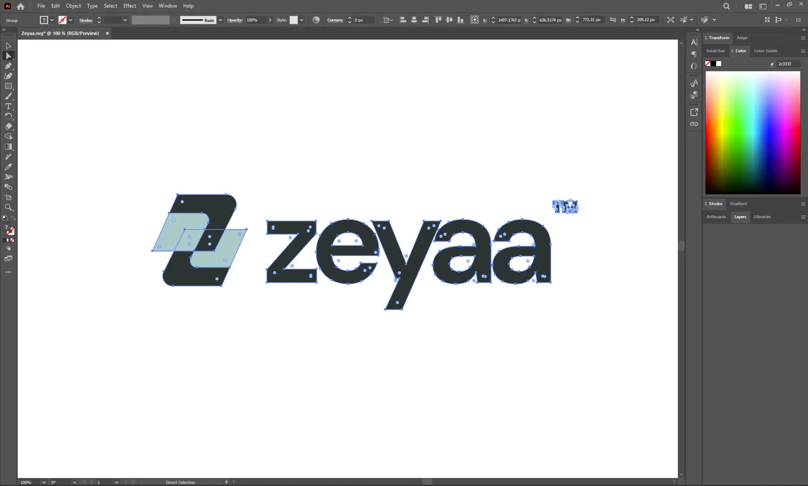
Task: Switch to the Align tab
Action: 742,38
